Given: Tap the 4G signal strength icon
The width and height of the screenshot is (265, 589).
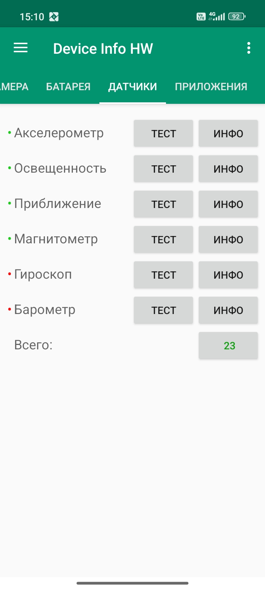Looking at the screenshot, I should [x=217, y=16].
